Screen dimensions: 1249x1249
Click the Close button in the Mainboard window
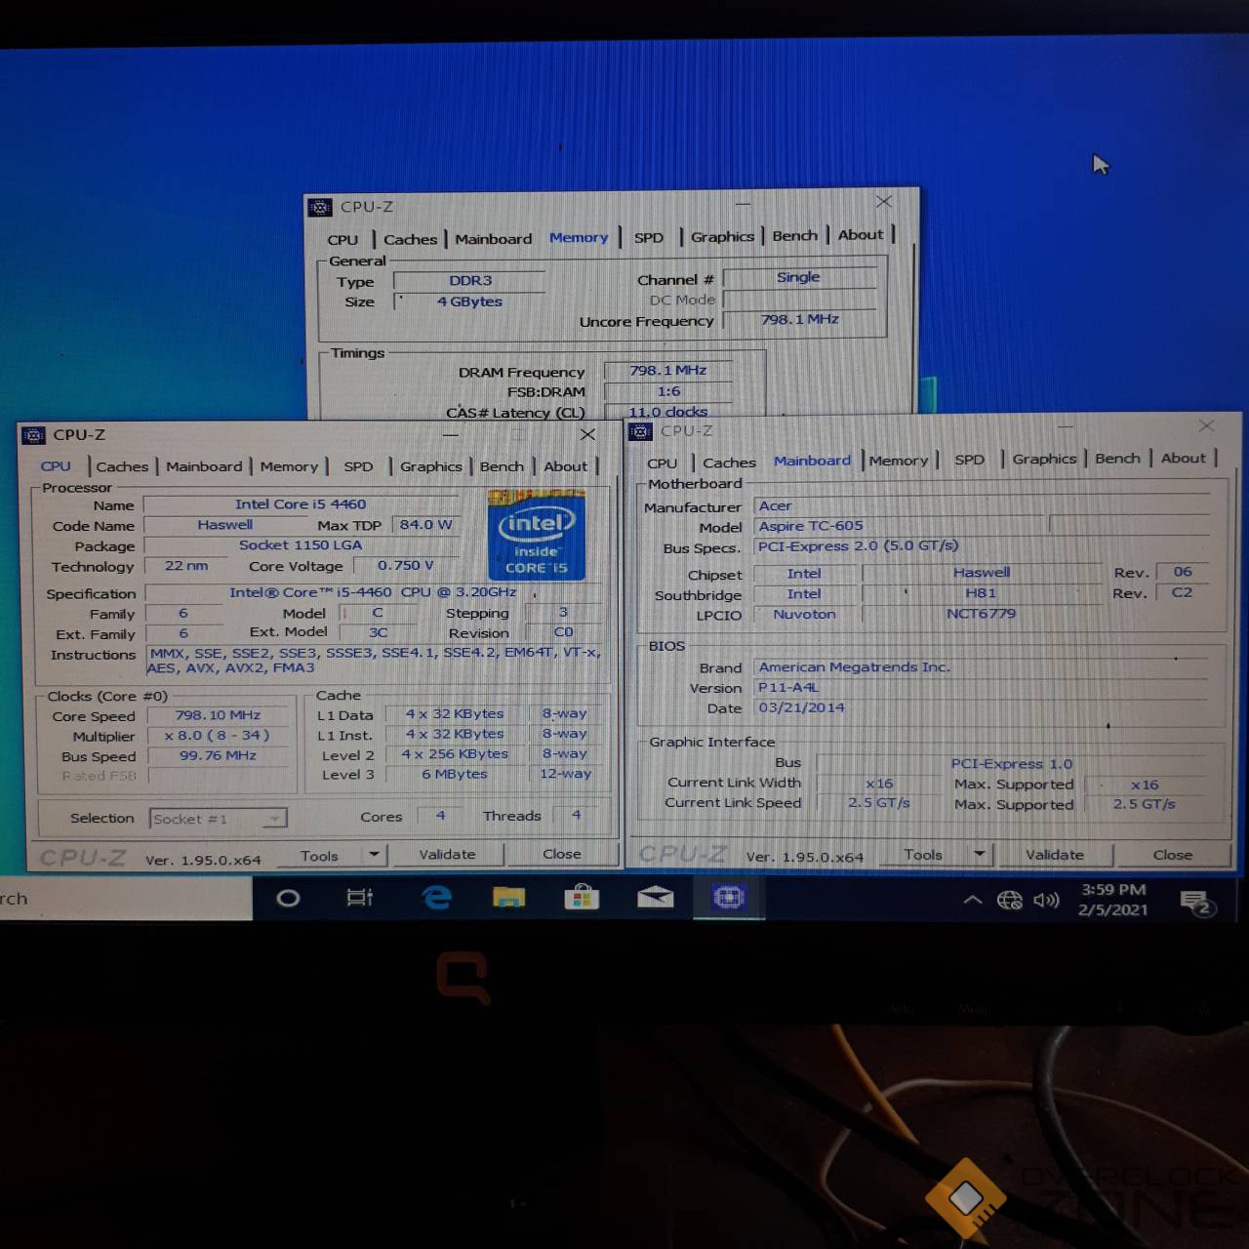[x=1173, y=855]
